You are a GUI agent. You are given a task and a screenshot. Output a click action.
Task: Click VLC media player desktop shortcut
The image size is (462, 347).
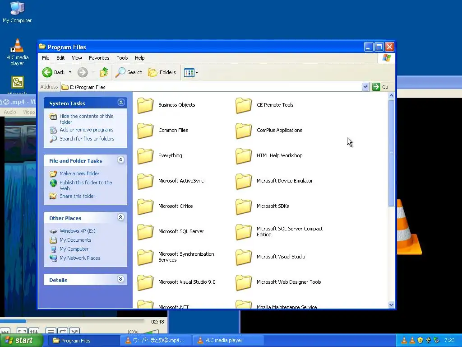(x=18, y=52)
